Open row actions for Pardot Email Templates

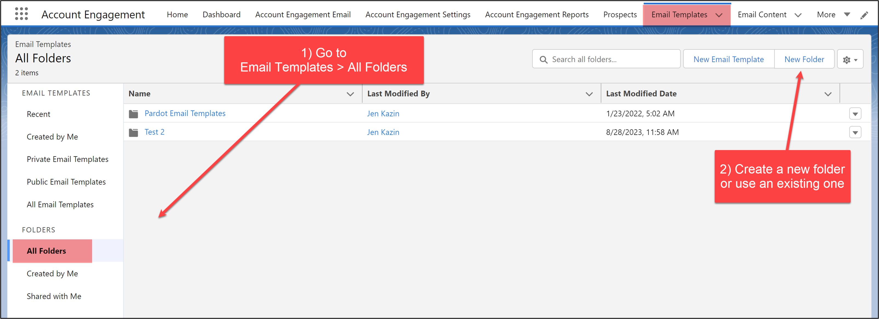(x=855, y=114)
